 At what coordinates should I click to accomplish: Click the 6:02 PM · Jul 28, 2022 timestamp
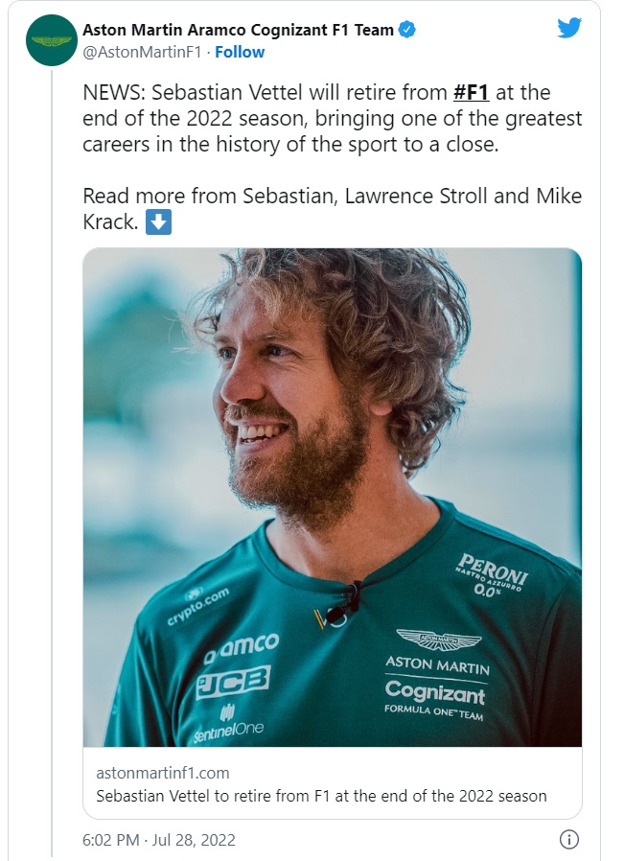pyautogui.click(x=158, y=840)
